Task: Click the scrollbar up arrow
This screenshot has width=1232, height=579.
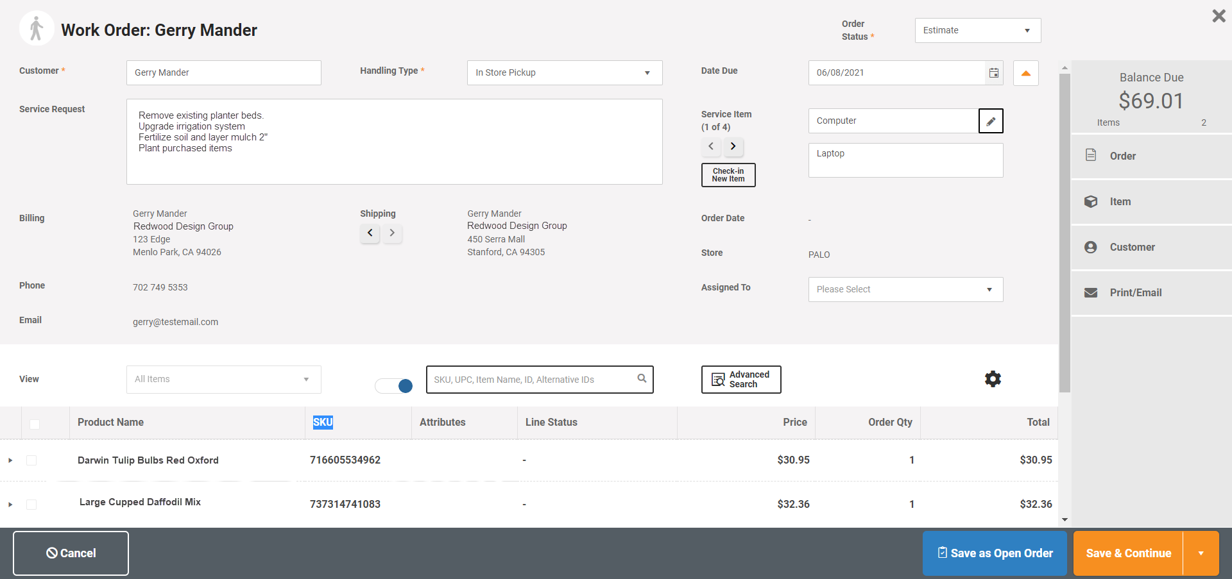Action: click(1065, 67)
